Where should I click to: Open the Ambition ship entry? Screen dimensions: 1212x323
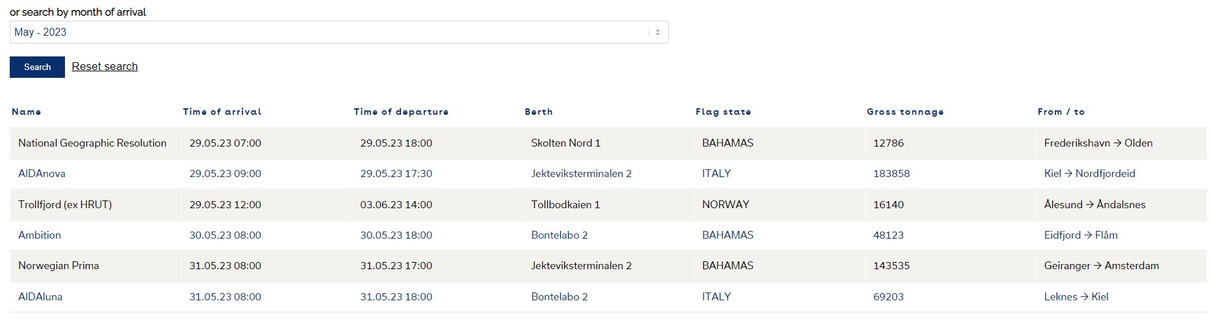click(x=40, y=235)
